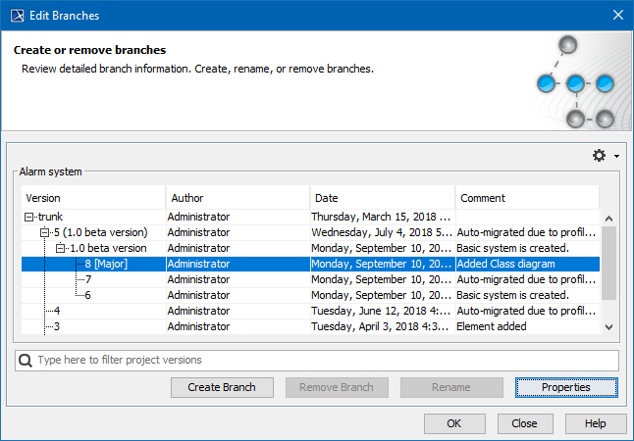Collapse the 5 (1.0 beta version) node
This screenshot has width=634, height=441.
tap(44, 232)
